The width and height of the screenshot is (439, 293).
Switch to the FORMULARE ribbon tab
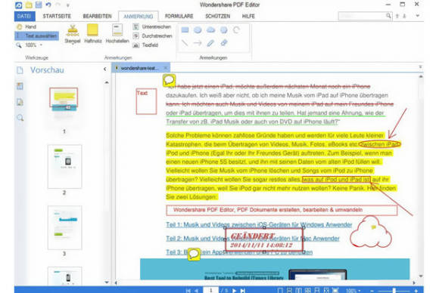[x=179, y=16]
